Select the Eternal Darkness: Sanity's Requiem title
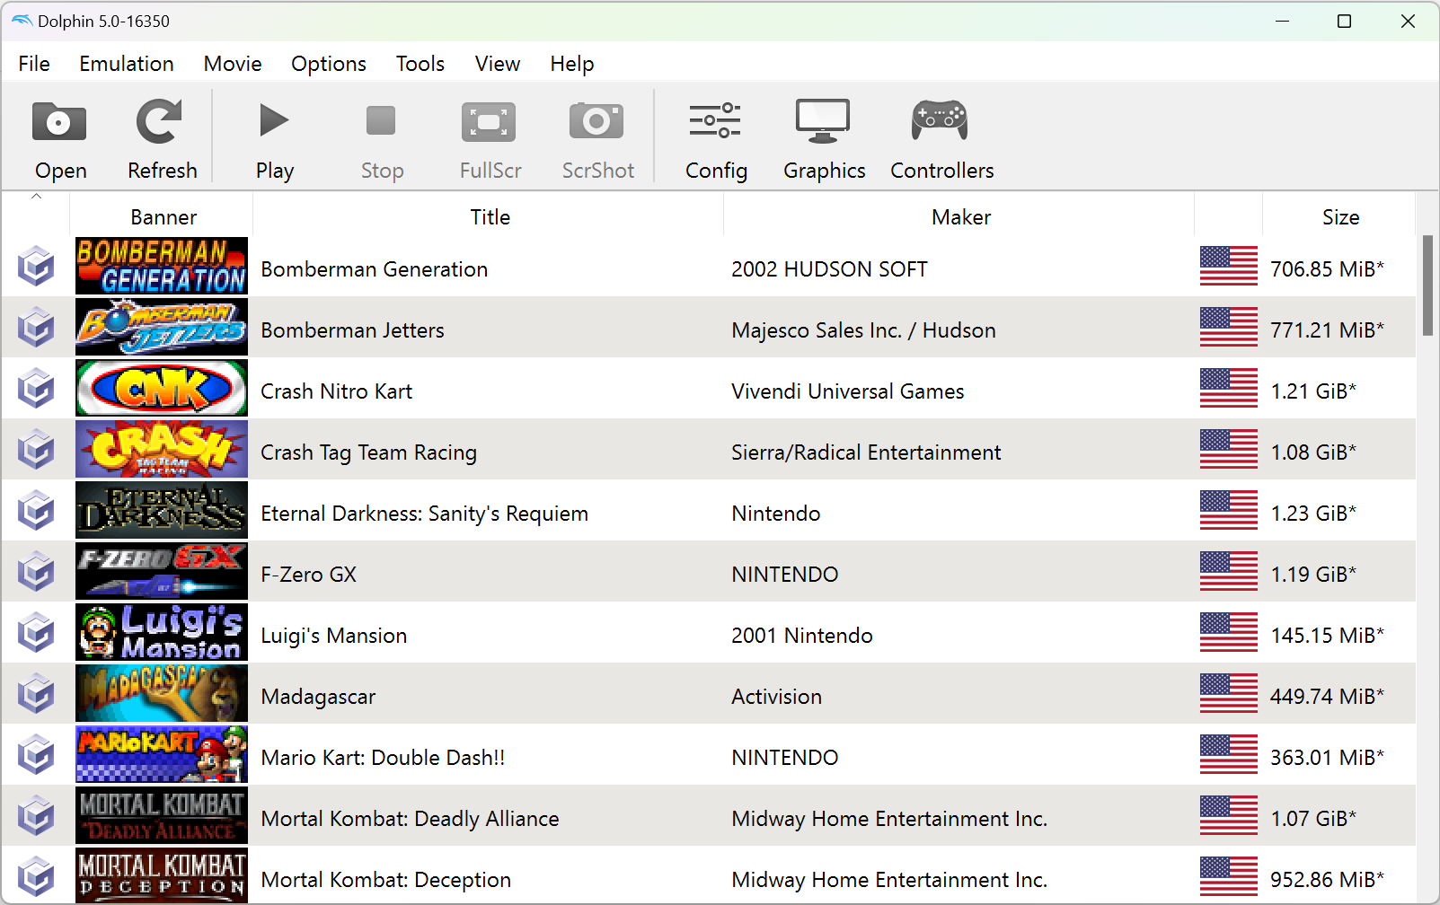 424,514
